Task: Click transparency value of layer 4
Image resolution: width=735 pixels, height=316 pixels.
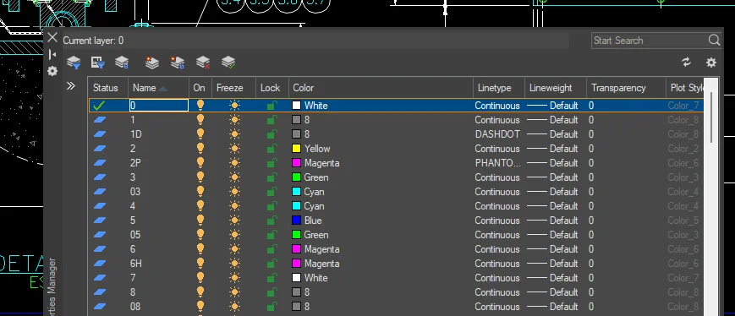Action: click(x=591, y=206)
